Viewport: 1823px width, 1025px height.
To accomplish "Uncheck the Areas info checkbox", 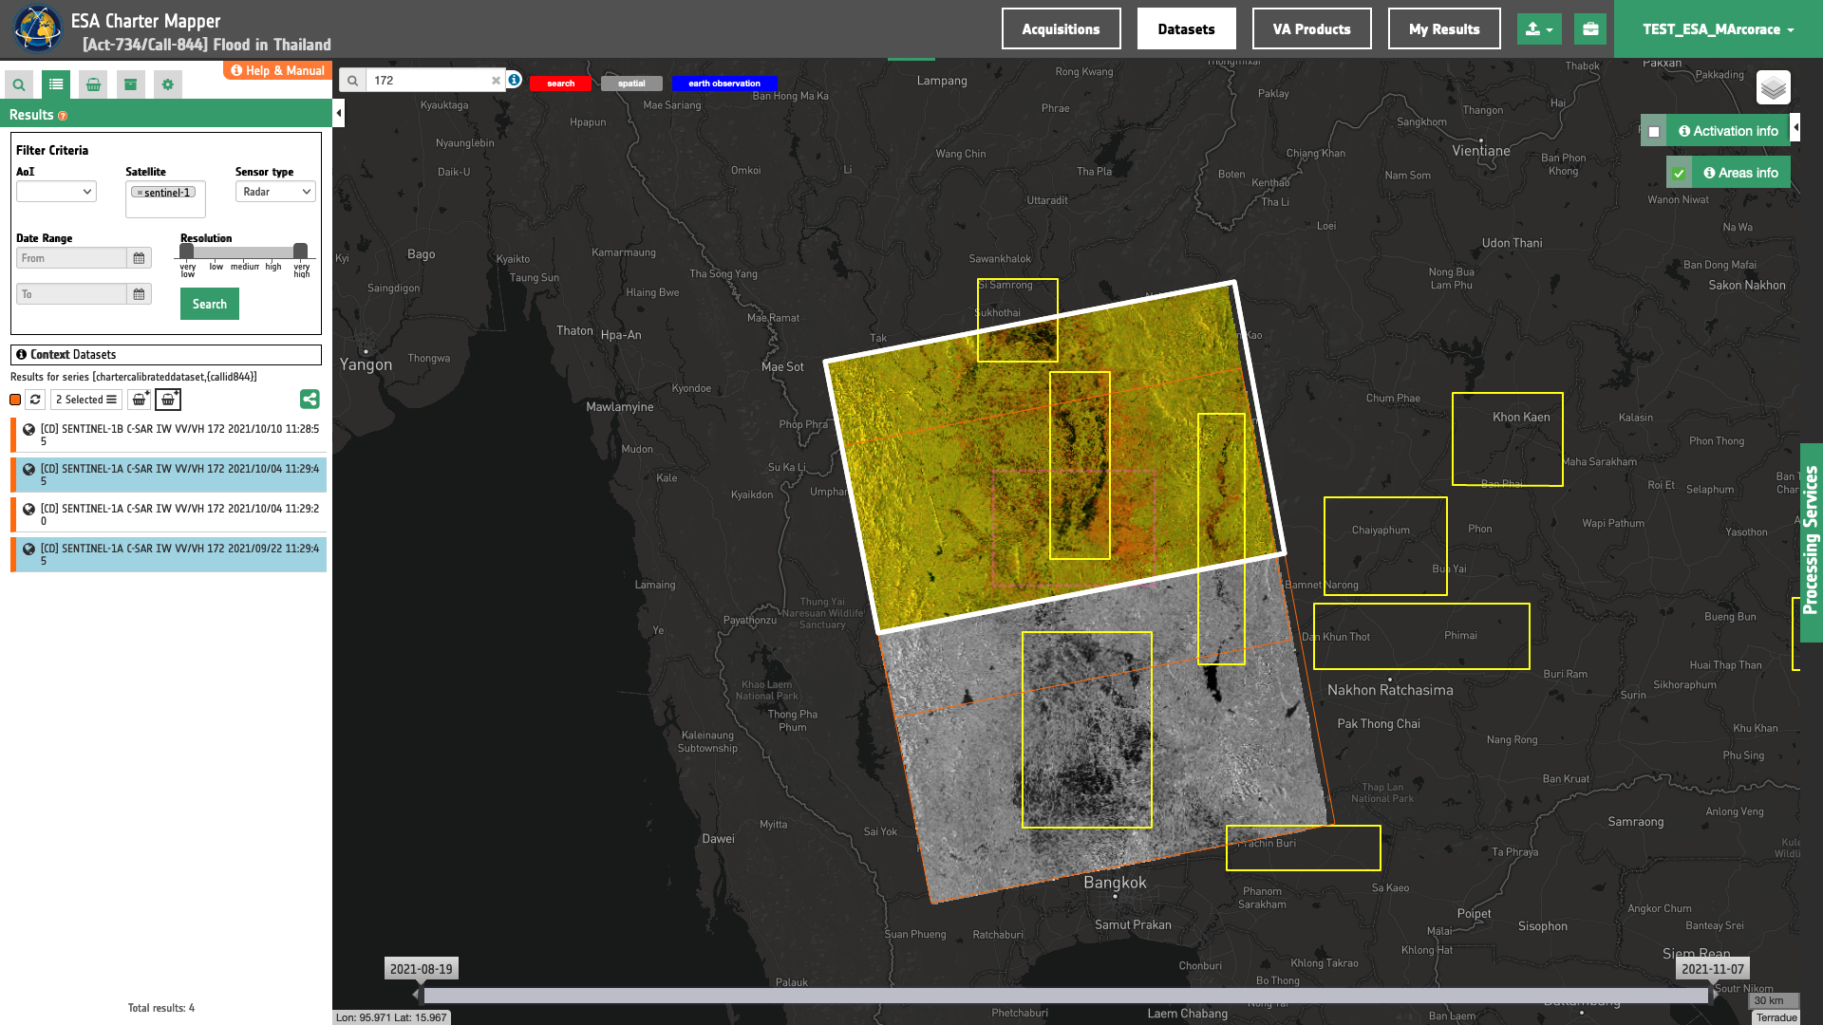I will (1679, 174).
